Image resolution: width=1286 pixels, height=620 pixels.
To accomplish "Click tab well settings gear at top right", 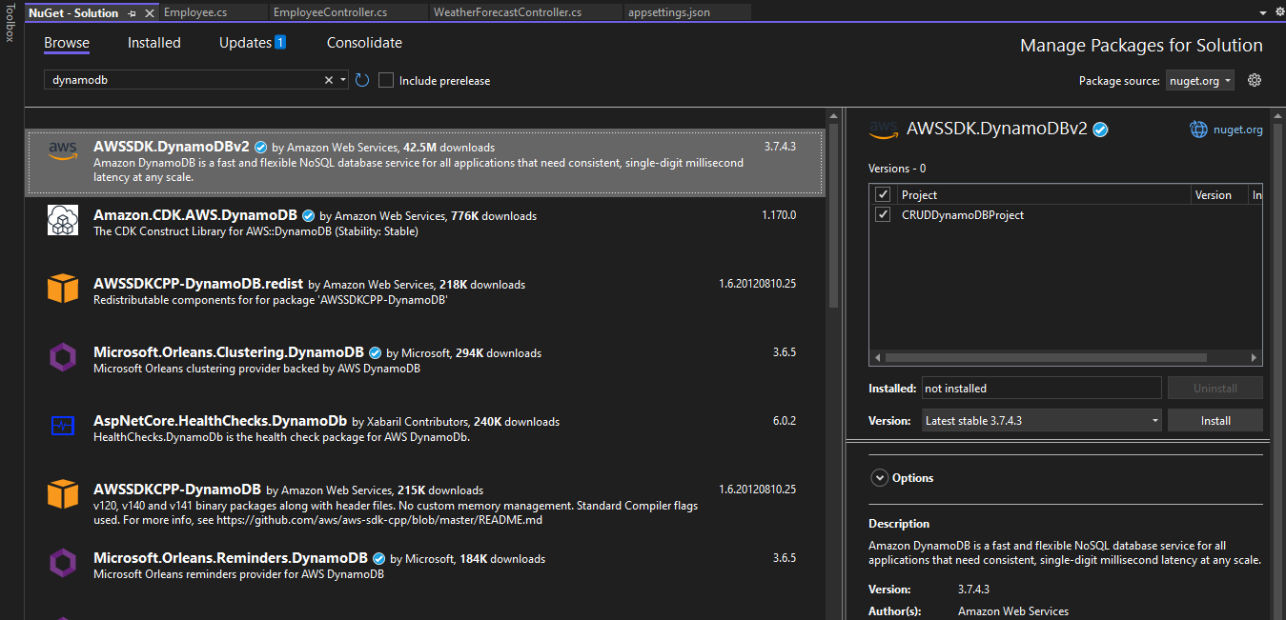I will pos(1279,12).
